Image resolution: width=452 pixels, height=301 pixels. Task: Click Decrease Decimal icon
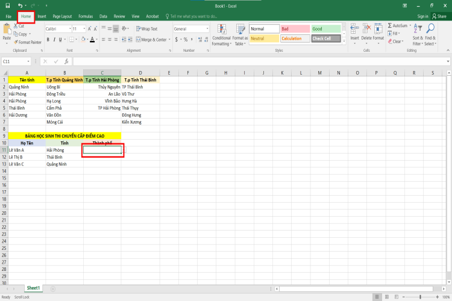pos(206,40)
